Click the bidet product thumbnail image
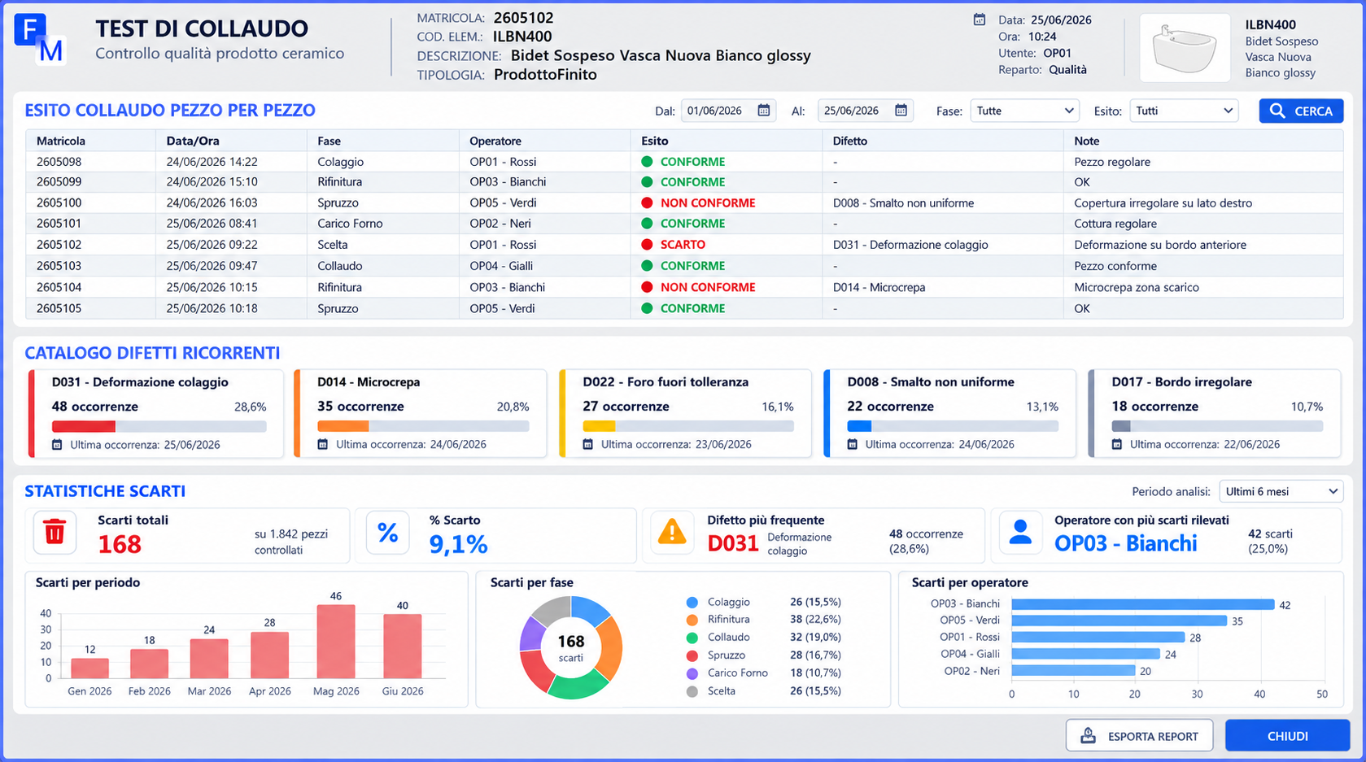Viewport: 1366px width, 762px height. point(1185,48)
